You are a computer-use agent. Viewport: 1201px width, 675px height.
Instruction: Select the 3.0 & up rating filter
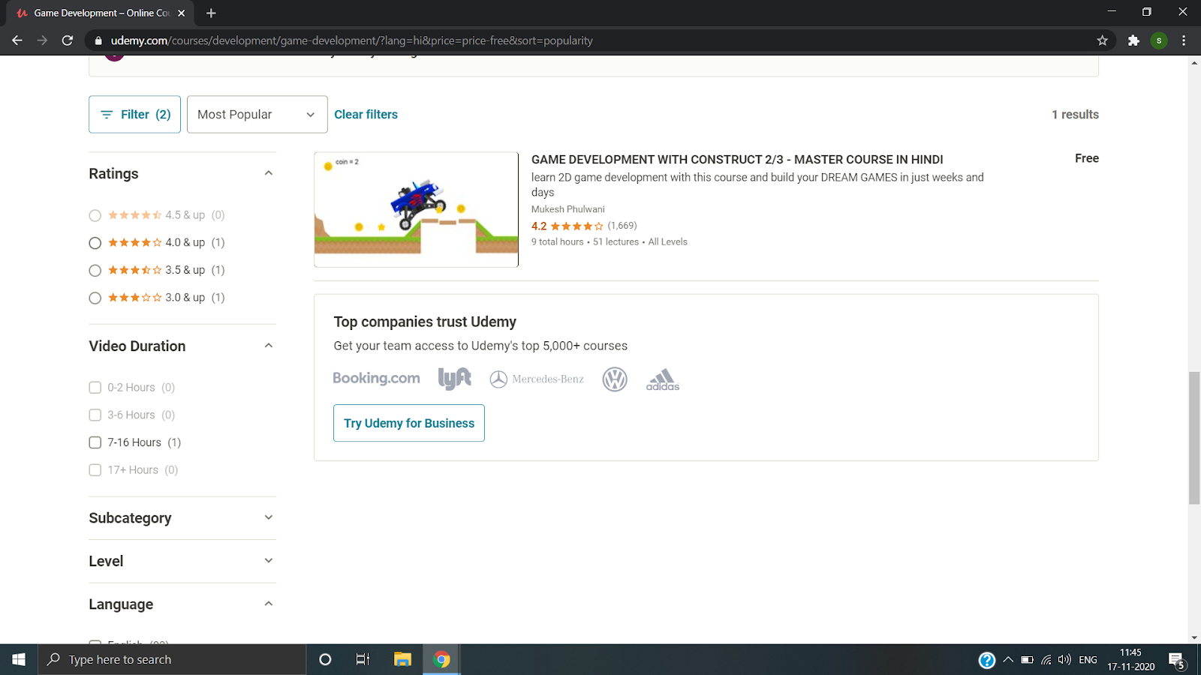coord(95,298)
